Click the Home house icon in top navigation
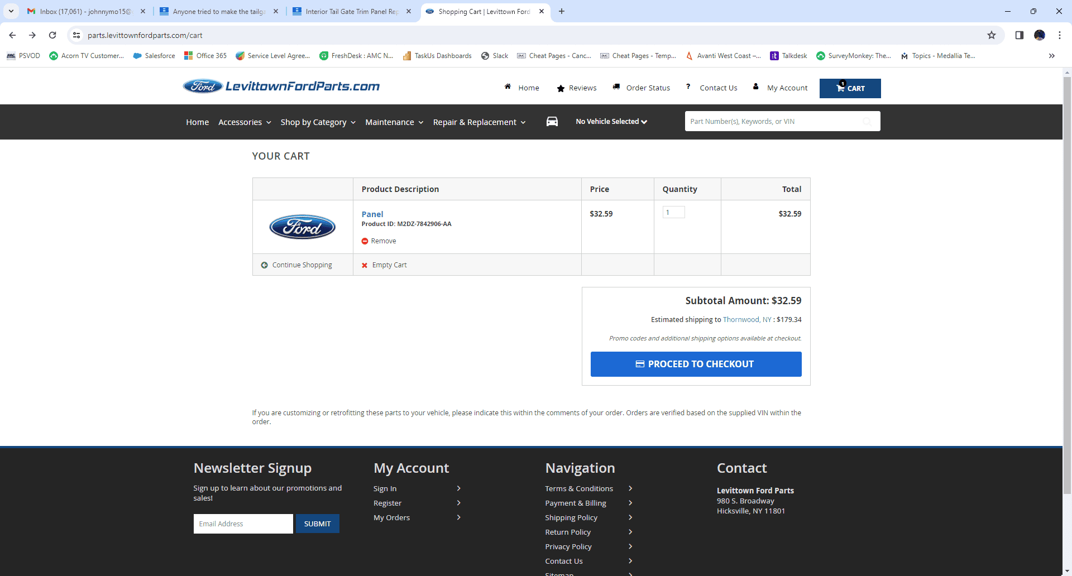 (508, 87)
